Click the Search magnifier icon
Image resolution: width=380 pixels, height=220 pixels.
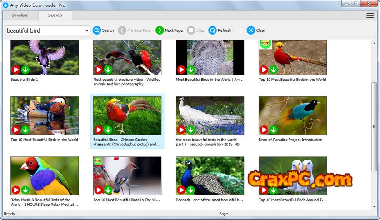97,30
